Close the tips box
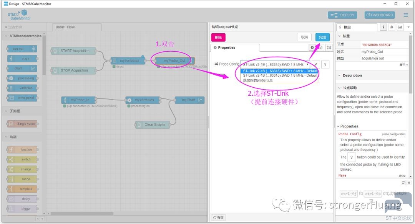The image size is (415, 224). click(x=409, y=183)
